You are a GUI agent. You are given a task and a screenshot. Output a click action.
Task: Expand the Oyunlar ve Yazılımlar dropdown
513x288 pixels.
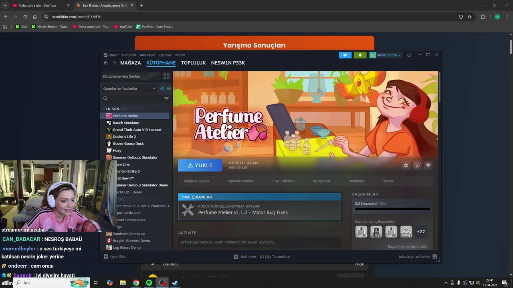[129, 88]
